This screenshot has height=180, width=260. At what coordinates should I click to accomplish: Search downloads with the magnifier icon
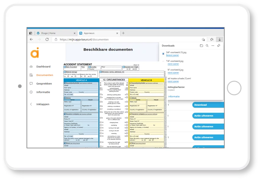coord(207,46)
